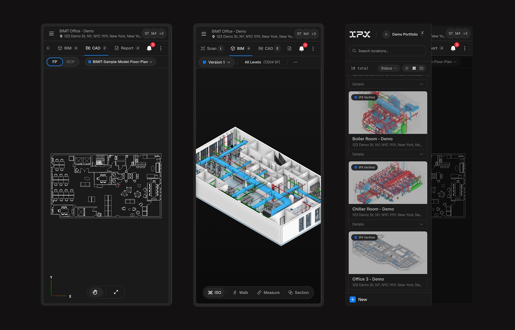
Task: Open the All Levels selector
Action: pyautogui.click(x=262, y=62)
